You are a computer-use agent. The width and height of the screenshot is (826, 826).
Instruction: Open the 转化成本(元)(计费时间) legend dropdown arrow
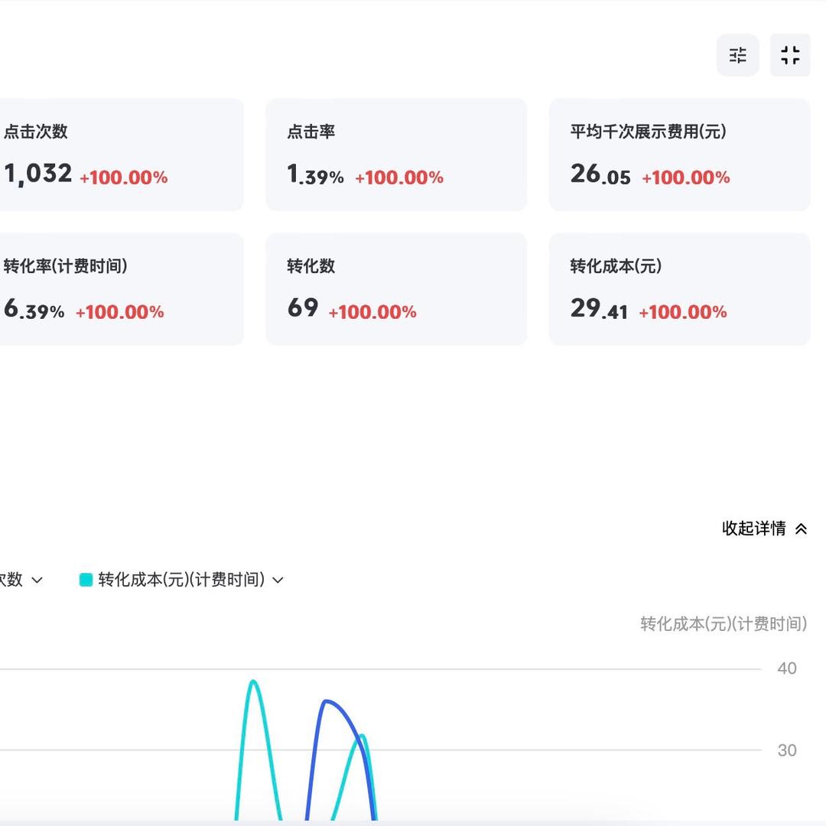pos(278,580)
